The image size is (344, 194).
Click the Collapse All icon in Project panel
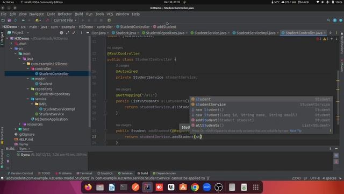click(x=74, y=33)
